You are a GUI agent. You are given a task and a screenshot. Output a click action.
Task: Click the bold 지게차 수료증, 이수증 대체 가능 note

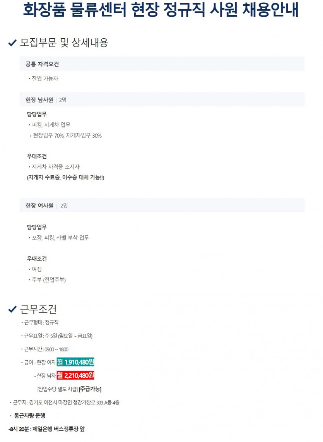tap(65, 177)
